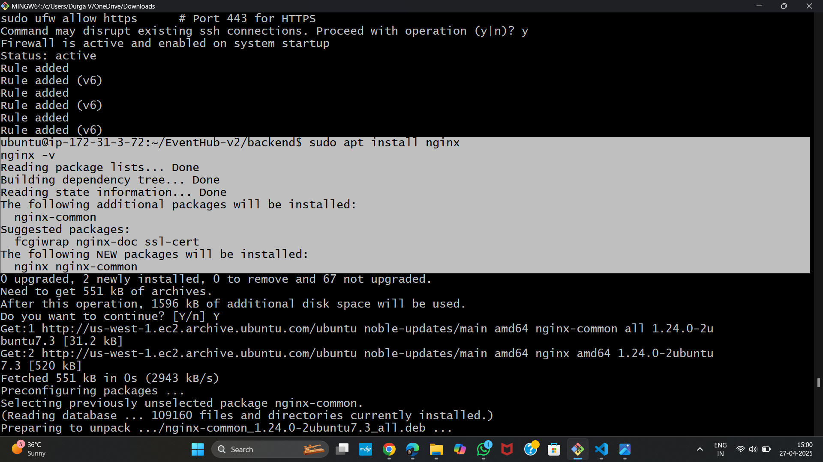
Task: Click the MINGW64 window title bar icon
Action: pos(5,6)
